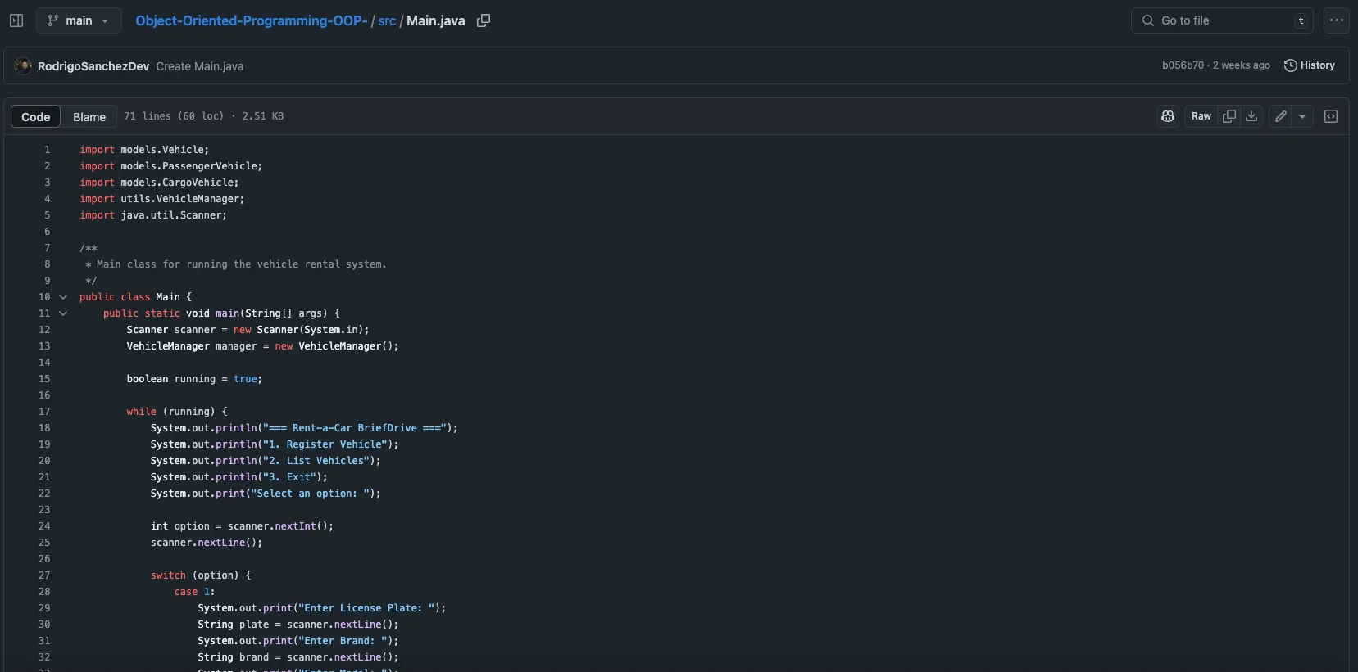
Task: Navigate to the src folder
Action: pos(387,20)
